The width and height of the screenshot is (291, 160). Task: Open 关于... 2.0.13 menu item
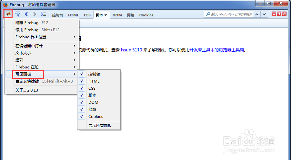(41, 90)
